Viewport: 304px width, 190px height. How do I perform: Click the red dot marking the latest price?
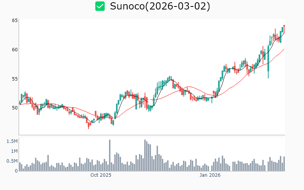click(284, 26)
